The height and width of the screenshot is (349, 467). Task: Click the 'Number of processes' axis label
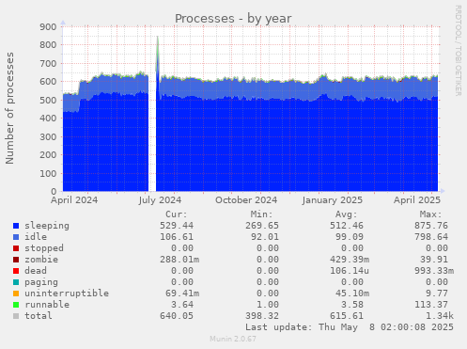[x=9, y=108]
